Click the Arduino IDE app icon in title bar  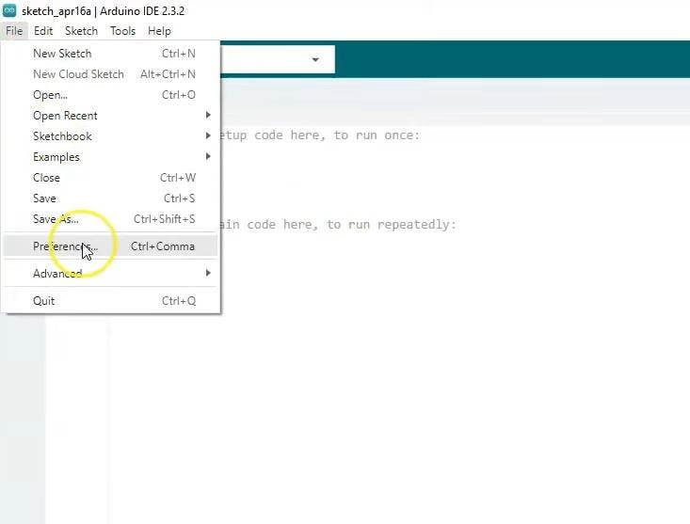9,10
